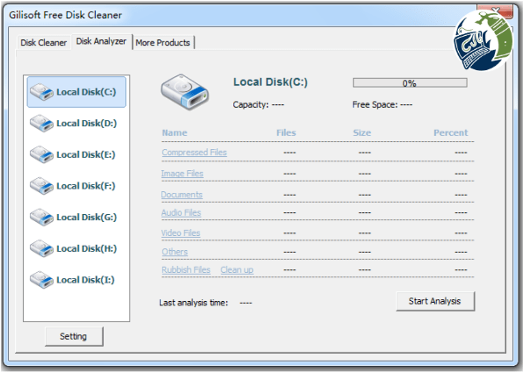Click the Local Disk(G:) drive icon
The height and width of the screenshot is (372, 523).
41,218
